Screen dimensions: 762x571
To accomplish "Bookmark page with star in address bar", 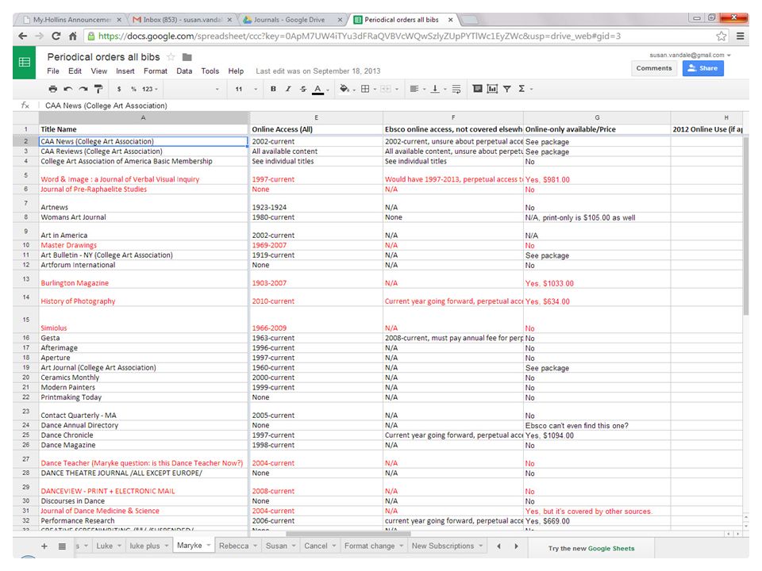I will (x=722, y=36).
